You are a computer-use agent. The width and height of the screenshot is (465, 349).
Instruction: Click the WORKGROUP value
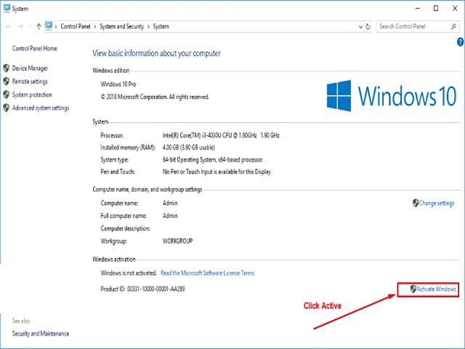coord(177,241)
